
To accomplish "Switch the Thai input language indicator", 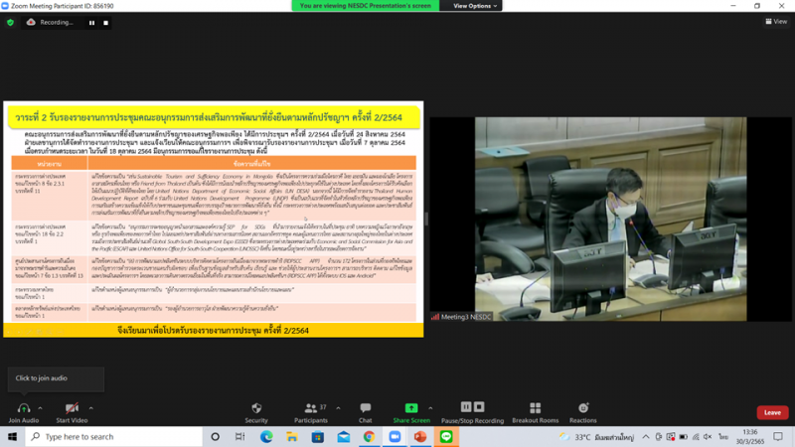I will tap(723, 436).
